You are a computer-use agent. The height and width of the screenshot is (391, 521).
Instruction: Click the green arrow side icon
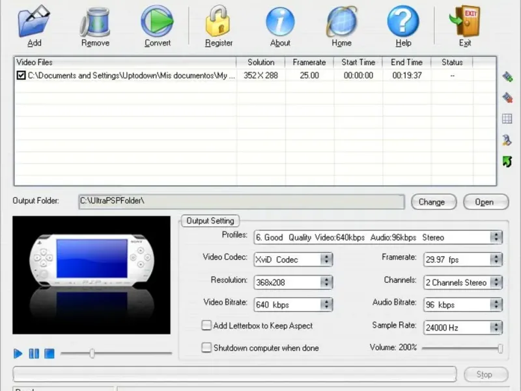(x=507, y=162)
